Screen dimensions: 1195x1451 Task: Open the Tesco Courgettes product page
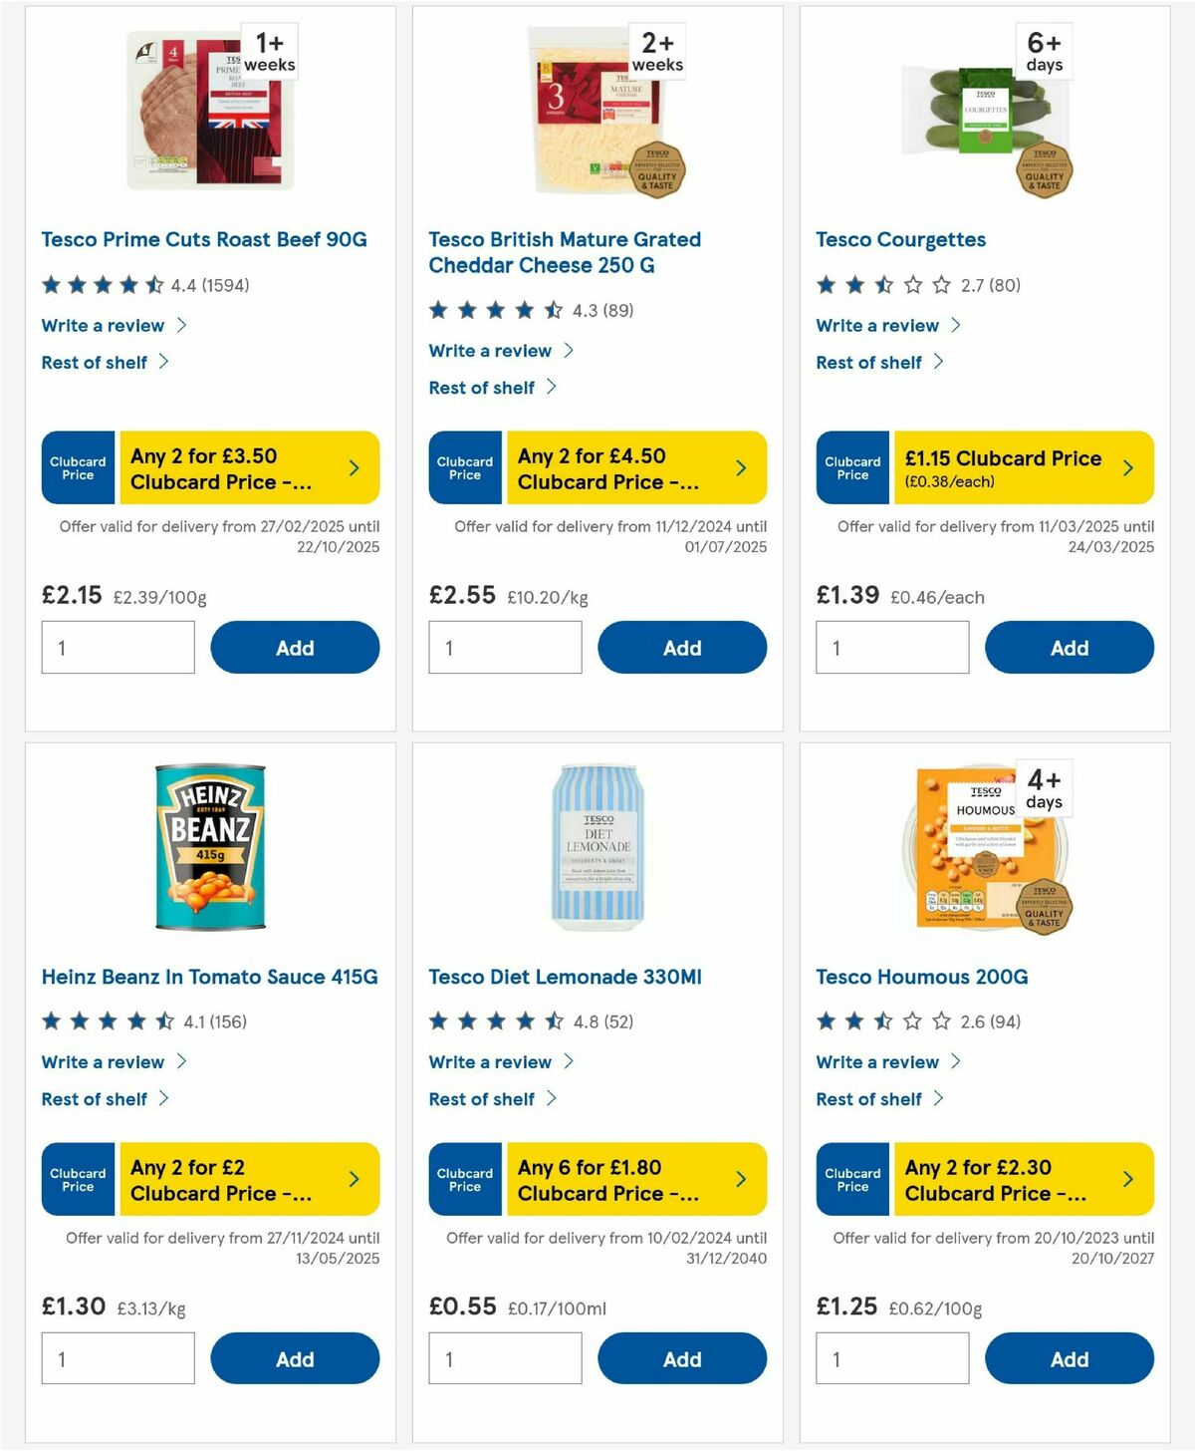click(900, 239)
